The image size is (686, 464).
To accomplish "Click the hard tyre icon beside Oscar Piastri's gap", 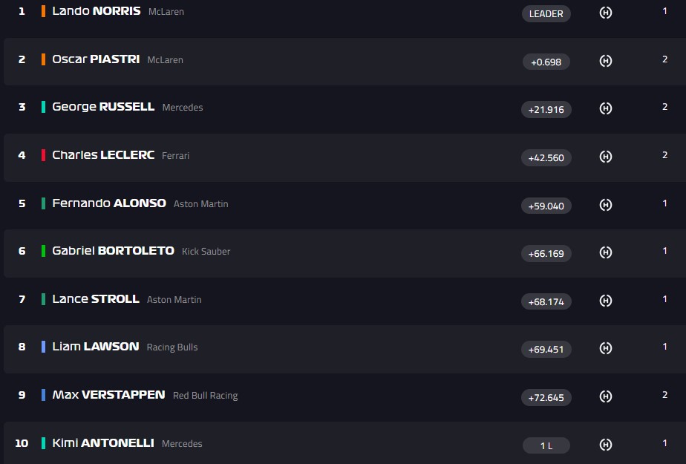I will (x=606, y=62).
